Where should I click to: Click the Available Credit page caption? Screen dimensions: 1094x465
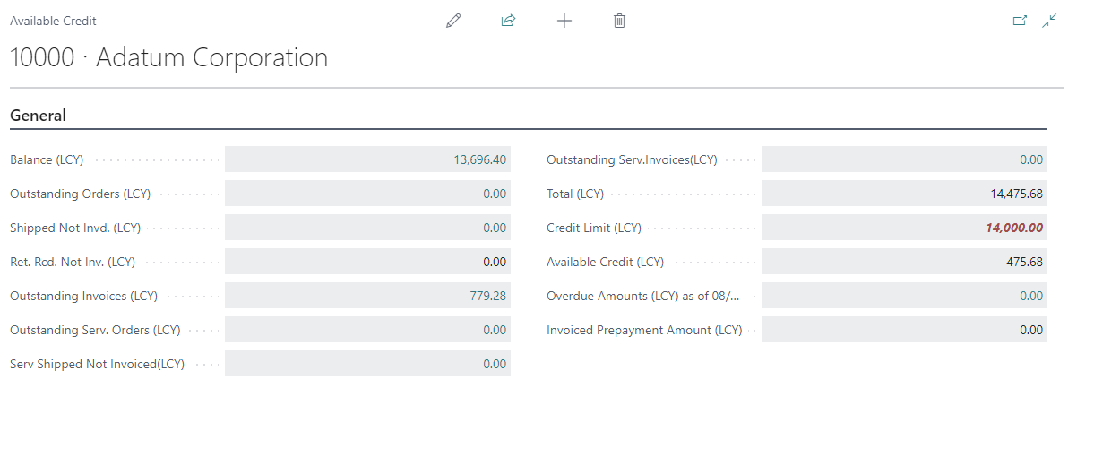[53, 21]
